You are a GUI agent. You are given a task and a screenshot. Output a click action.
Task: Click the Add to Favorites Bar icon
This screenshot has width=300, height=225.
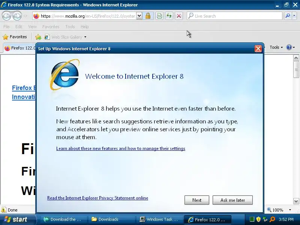click(x=38, y=37)
